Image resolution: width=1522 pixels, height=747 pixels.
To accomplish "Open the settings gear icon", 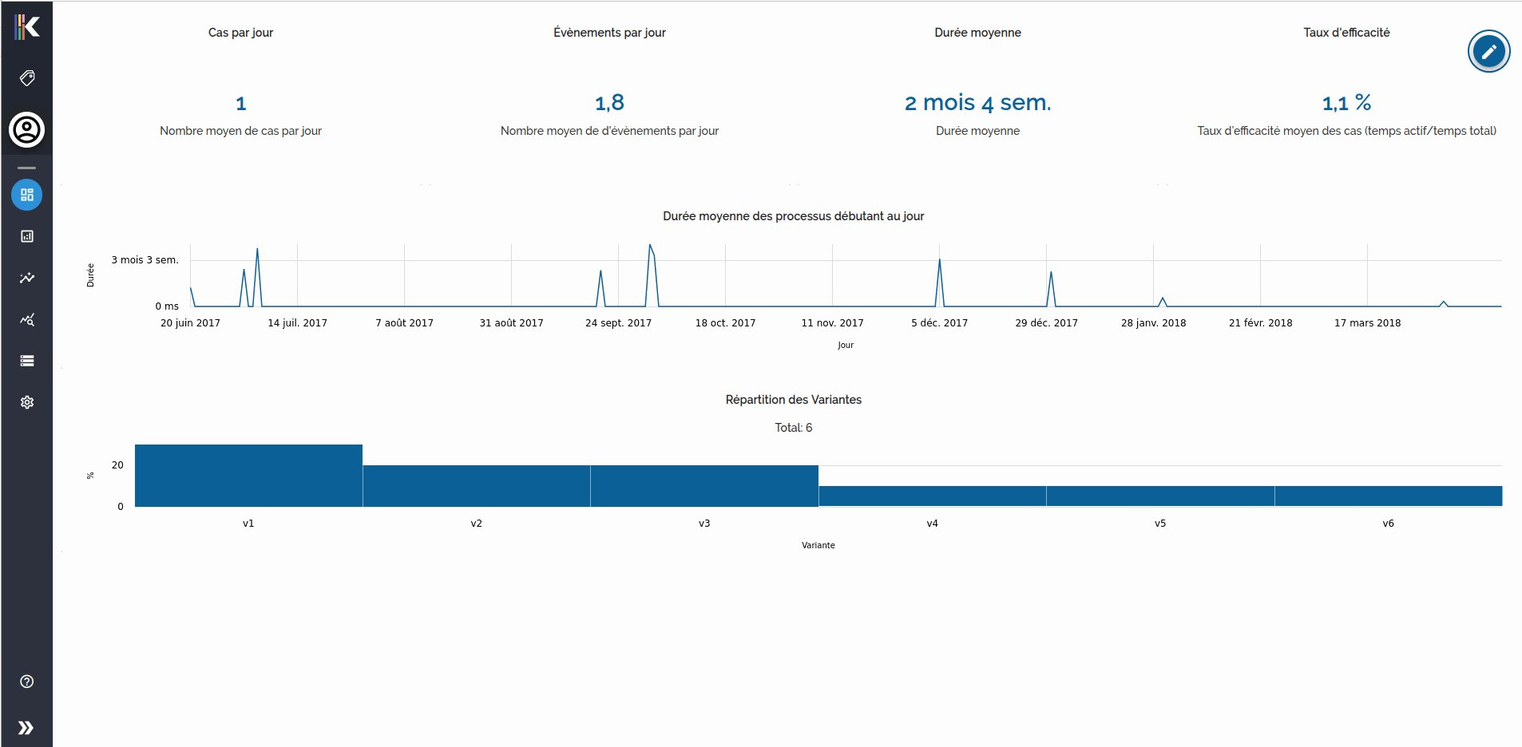I will tap(26, 402).
